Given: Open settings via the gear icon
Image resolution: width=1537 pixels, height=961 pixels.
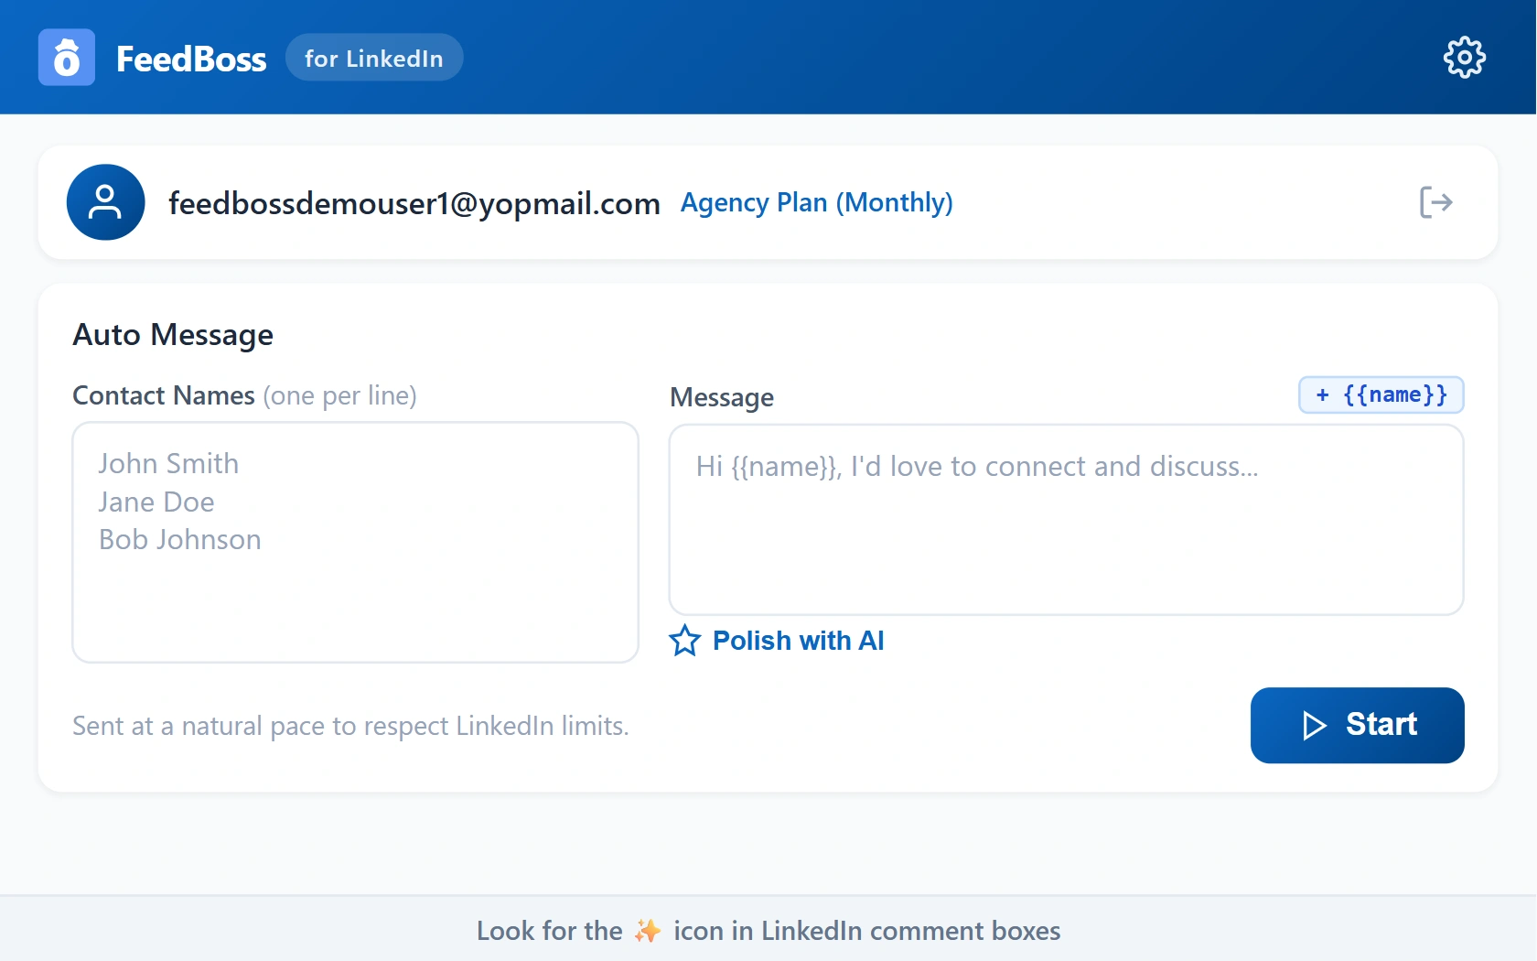Looking at the screenshot, I should tap(1464, 57).
